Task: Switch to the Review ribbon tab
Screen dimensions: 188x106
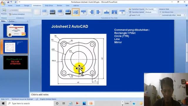Action: (x=59, y=6)
